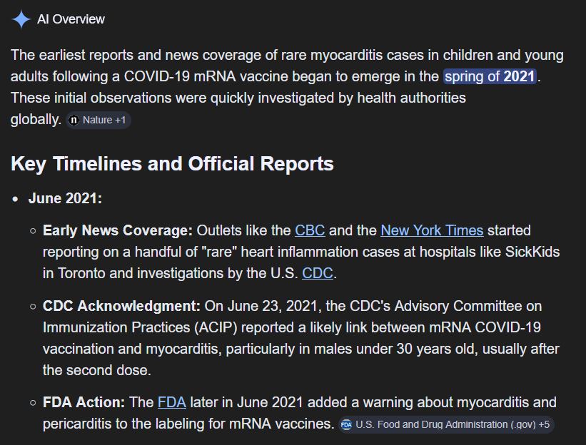Open the FDA link in FDA Action

(172, 402)
